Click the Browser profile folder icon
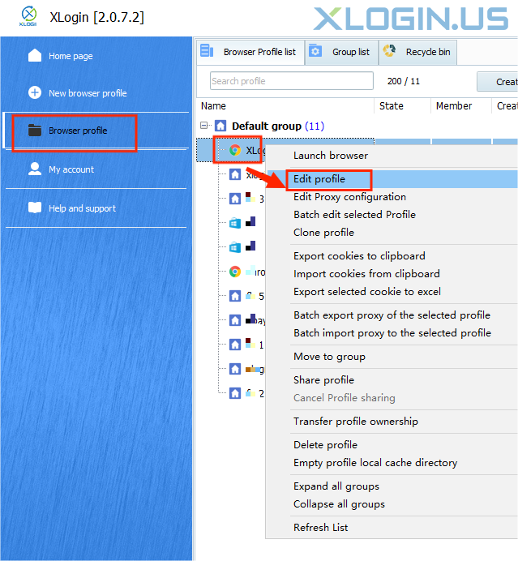The image size is (518, 561). pyautogui.click(x=35, y=131)
